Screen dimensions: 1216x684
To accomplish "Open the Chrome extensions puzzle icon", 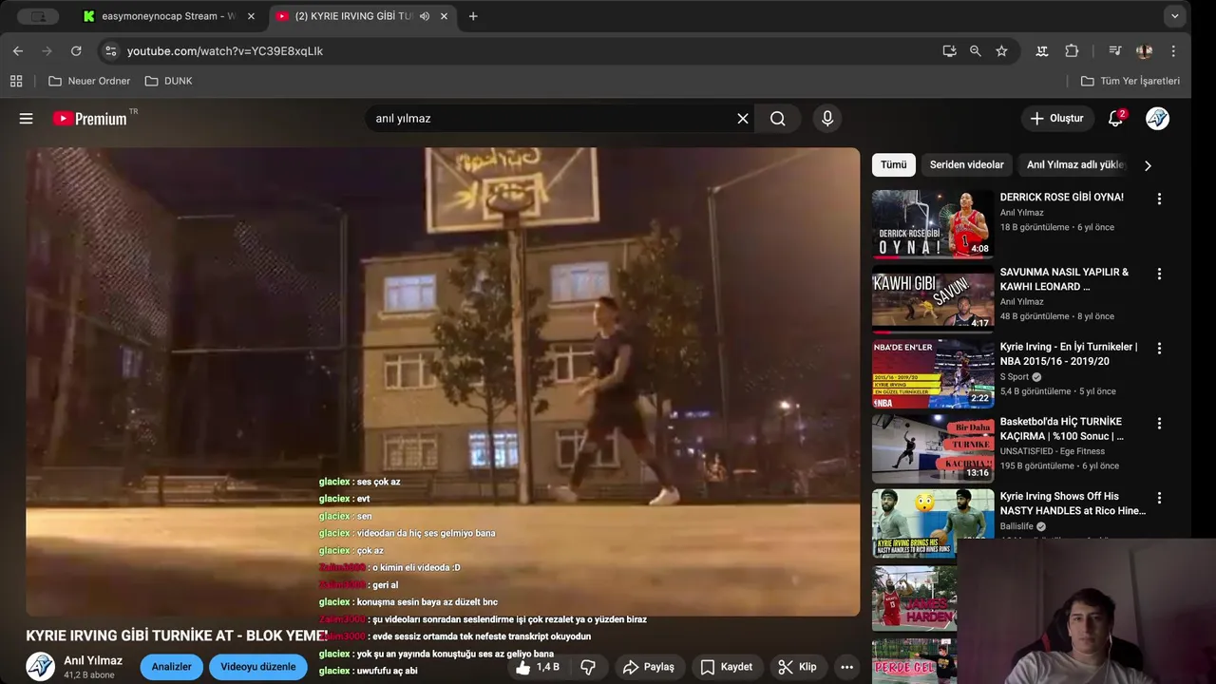I will pyautogui.click(x=1072, y=51).
